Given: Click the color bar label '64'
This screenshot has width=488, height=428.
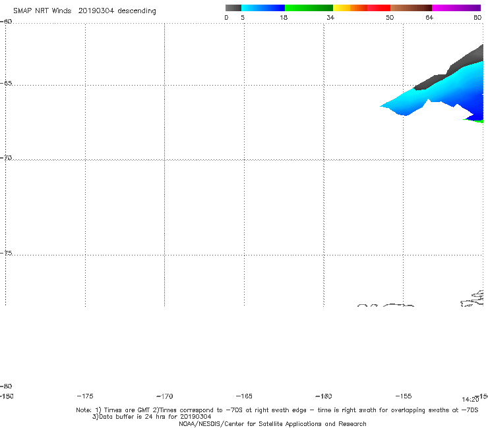Looking at the screenshot, I should [429, 17].
